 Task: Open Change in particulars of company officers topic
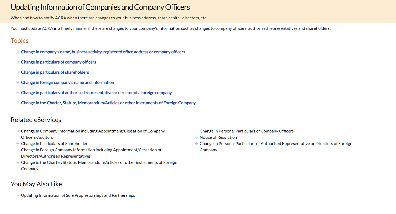pyautogui.click(x=59, y=62)
